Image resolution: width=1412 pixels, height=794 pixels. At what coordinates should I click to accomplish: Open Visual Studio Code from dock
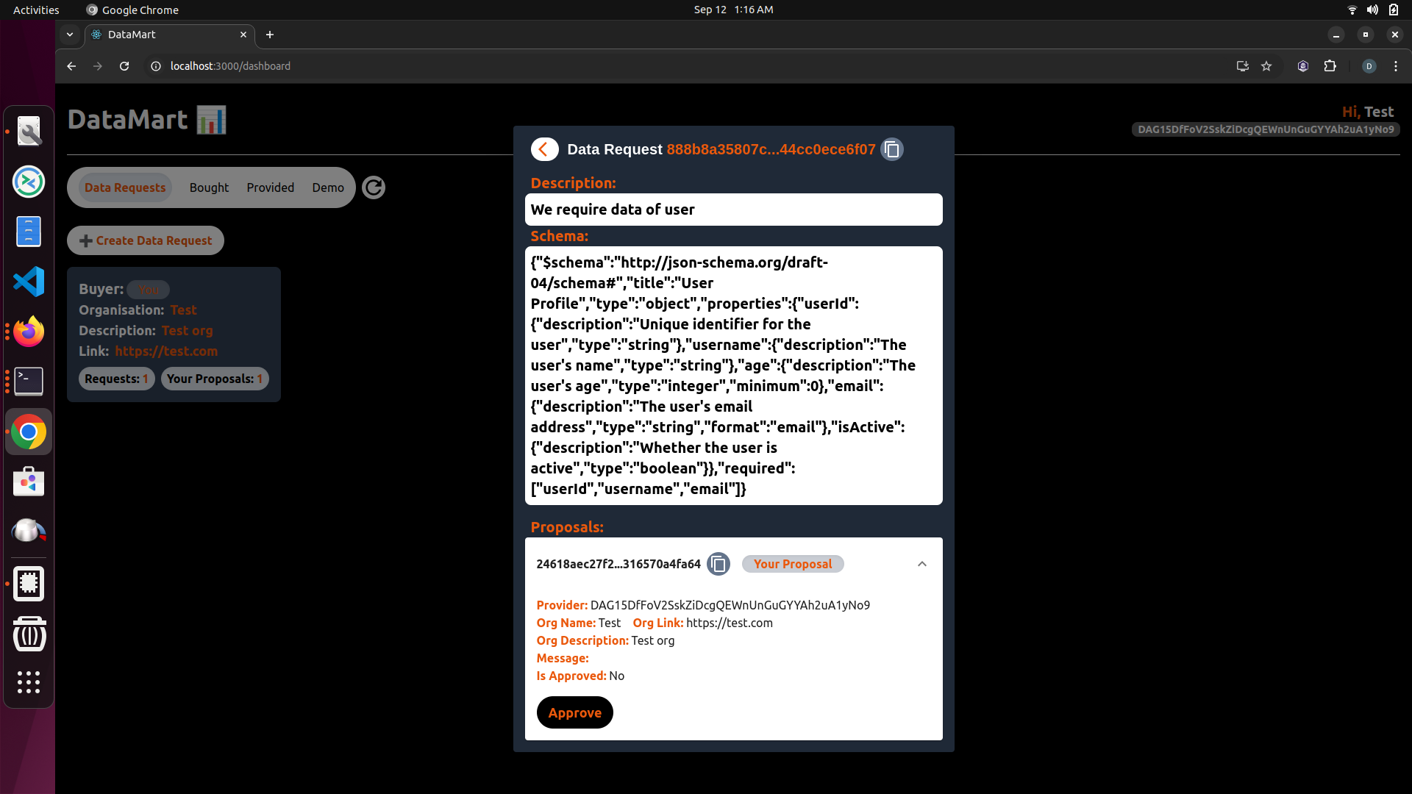pos(29,282)
